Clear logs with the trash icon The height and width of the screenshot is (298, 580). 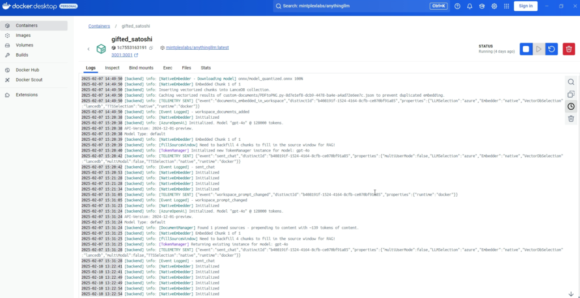point(571,119)
